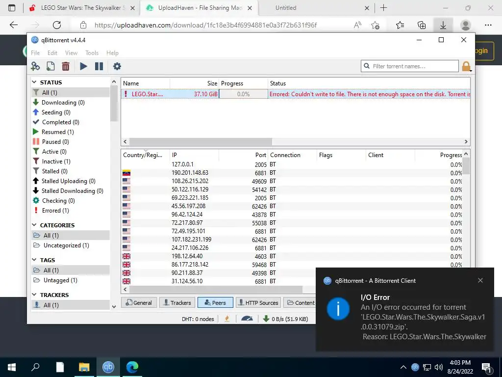Show hidden system tray icons chevron
Image resolution: width=502 pixels, height=377 pixels.
tap(403, 367)
